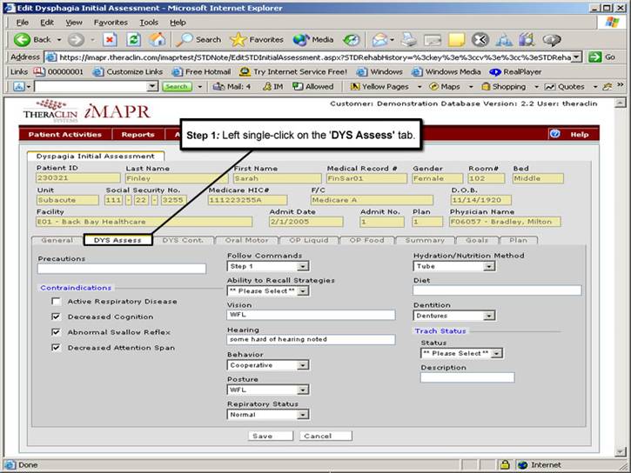631x473 pixels.
Task: Switch to the OP Liquid tab
Action: coord(309,240)
